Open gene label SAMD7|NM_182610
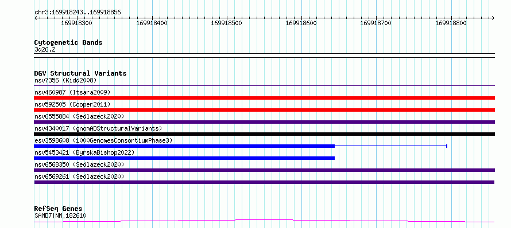Image resolution: width=511 pixels, height=228 pixels. pos(60,215)
